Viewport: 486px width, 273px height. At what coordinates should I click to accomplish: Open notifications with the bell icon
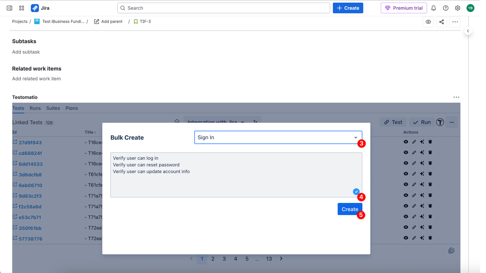(x=433, y=8)
